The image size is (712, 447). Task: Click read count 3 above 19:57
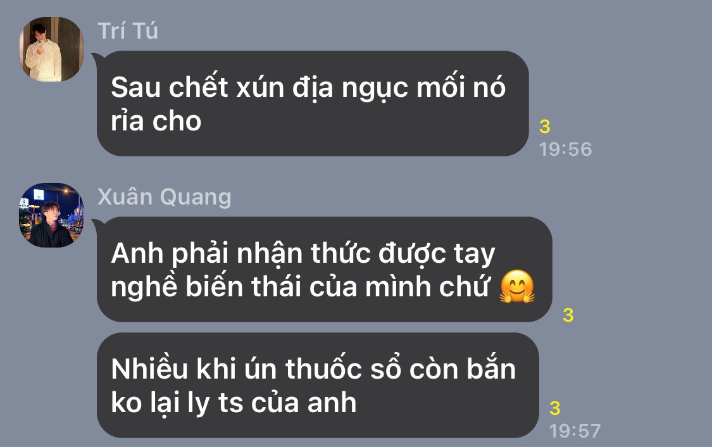554,408
